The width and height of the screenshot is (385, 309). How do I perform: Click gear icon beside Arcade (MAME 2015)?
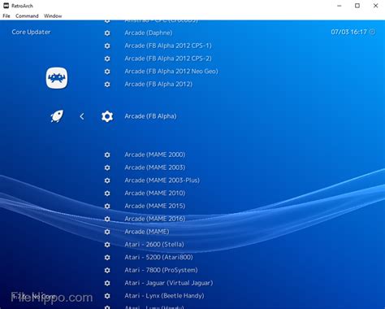coord(107,207)
